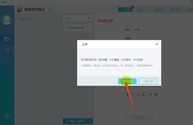Click the profile picture beside 我的学习笔记
193x125 pixels.
click(19, 10)
